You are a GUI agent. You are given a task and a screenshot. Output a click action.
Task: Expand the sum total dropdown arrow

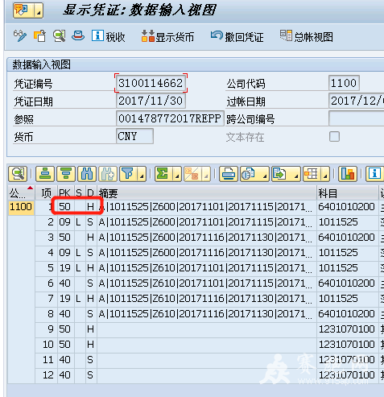point(177,174)
